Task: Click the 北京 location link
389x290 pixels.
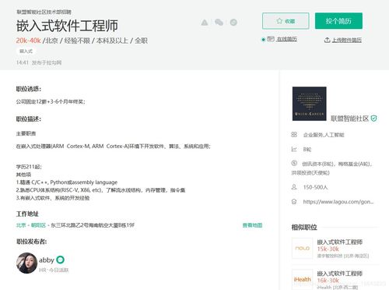Action: point(21,225)
